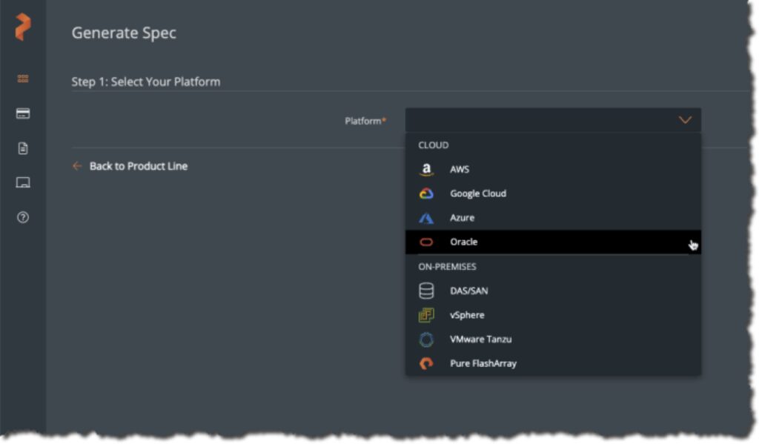
Task: Open the document icon in the sidebar
Action: tap(23, 148)
